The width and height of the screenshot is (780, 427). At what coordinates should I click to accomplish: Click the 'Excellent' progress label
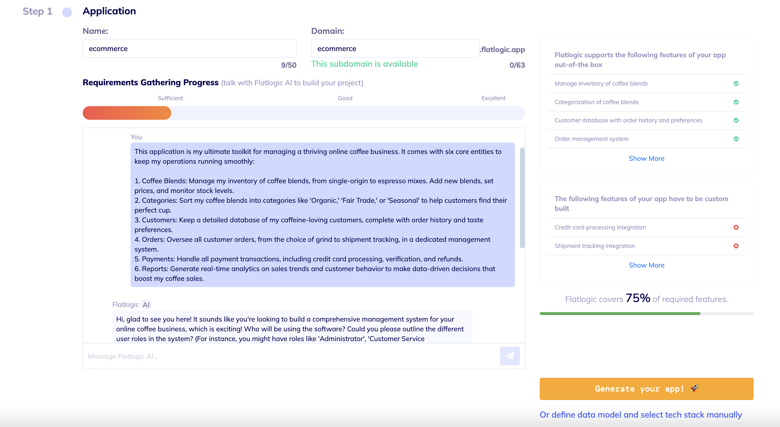(x=494, y=98)
